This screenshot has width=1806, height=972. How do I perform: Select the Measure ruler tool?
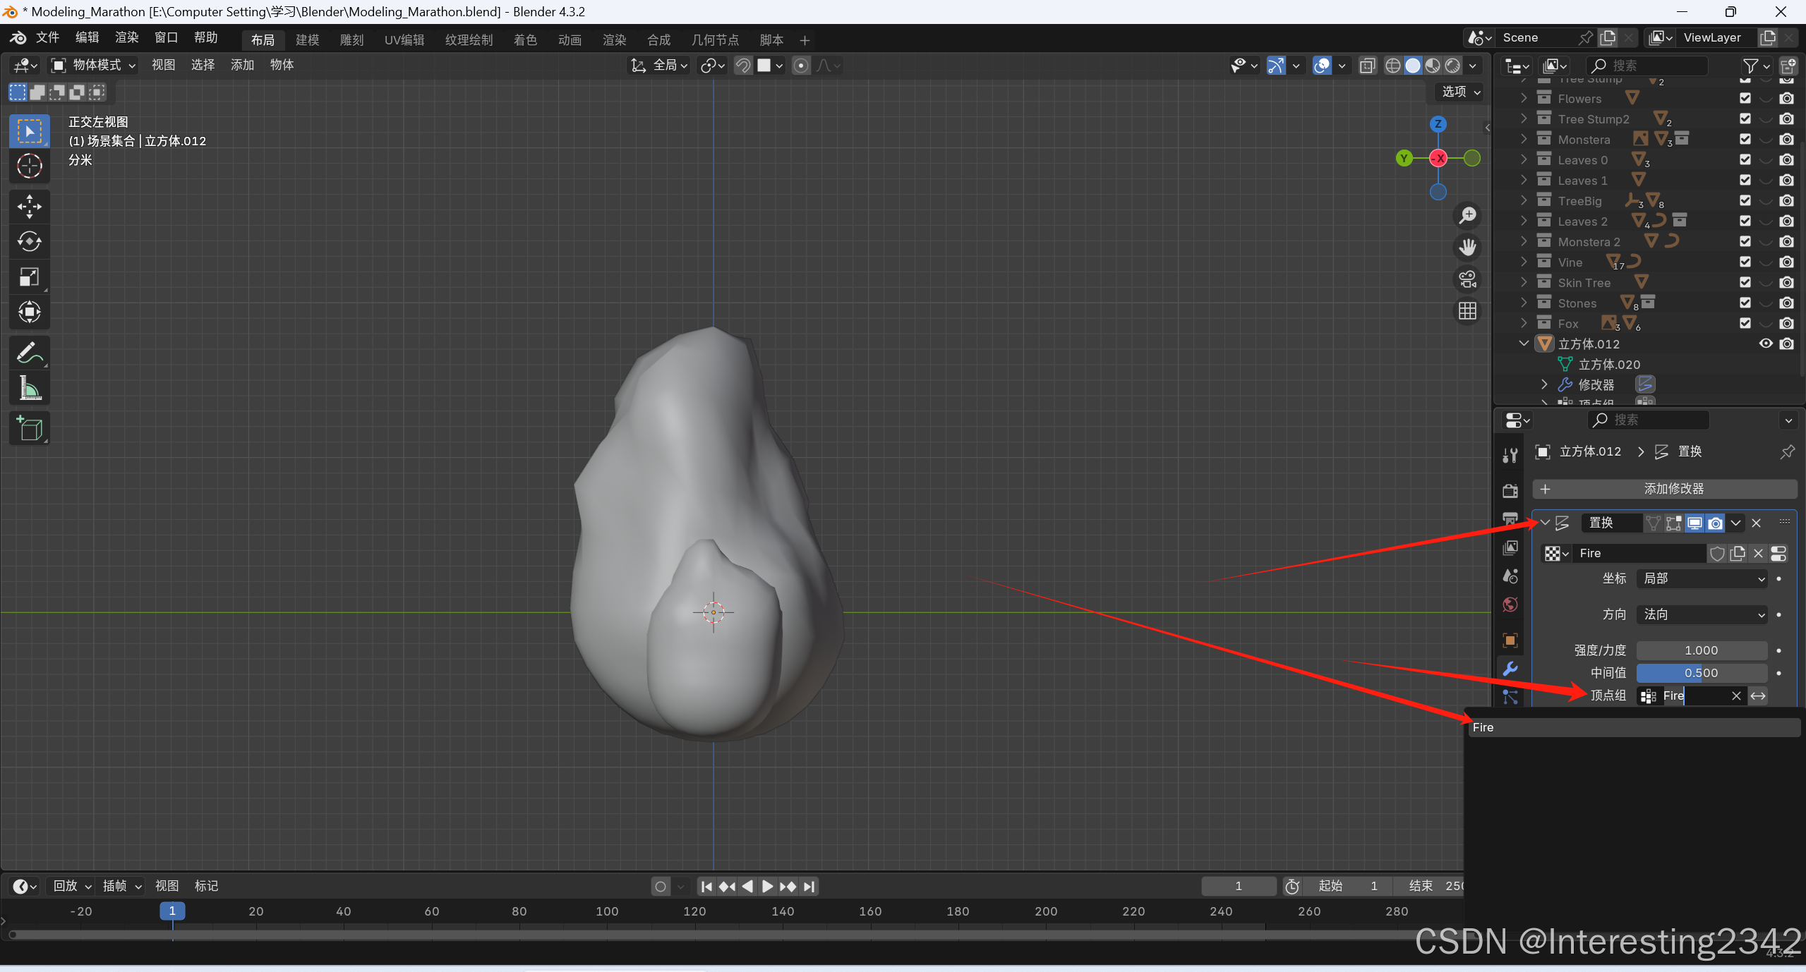coord(29,388)
